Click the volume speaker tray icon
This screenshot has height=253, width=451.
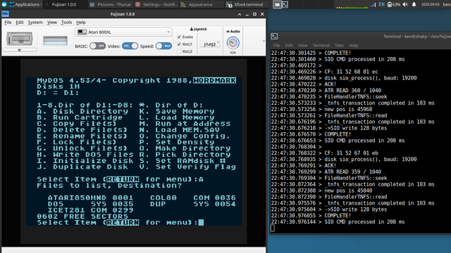[x=405, y=4]
